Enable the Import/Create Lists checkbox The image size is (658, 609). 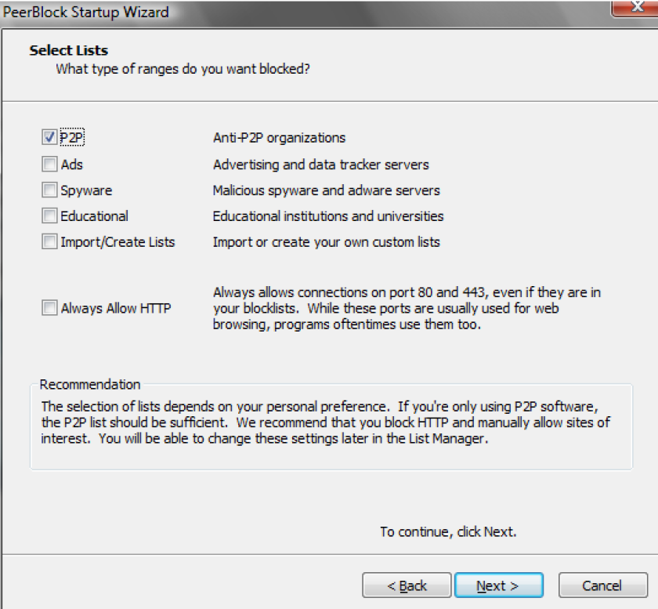tap(49, 242)
